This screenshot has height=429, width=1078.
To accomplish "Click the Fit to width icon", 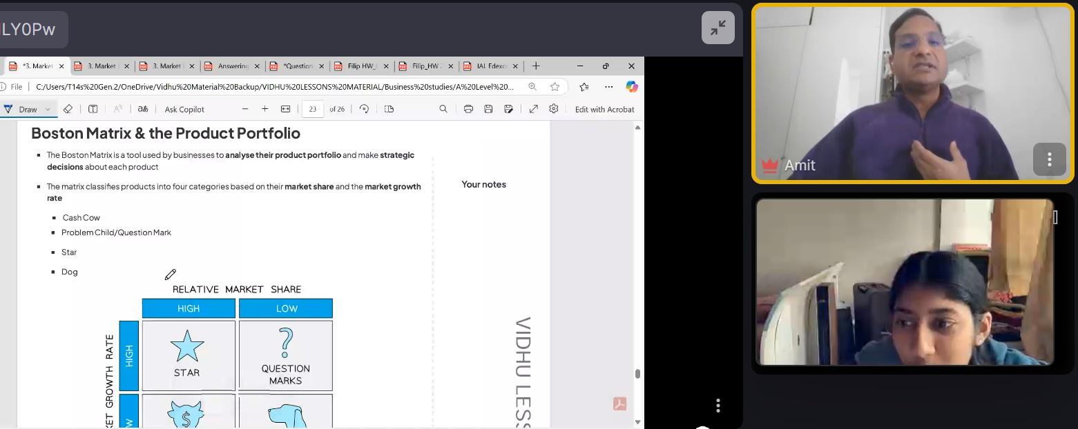I will tap(285, 109).
